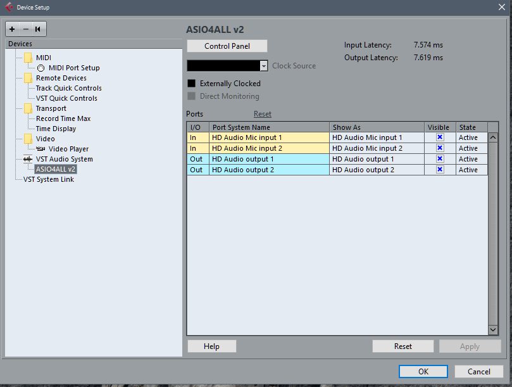Image resolution: width=512 pixels, height=387 pixels.
Task: Select VST System Link tree item
Action: [49, 179]
